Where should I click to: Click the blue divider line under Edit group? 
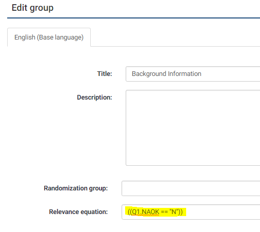pos(133,18)
